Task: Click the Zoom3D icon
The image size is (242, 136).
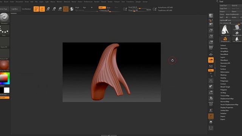Action: click(x=211, y=92)
